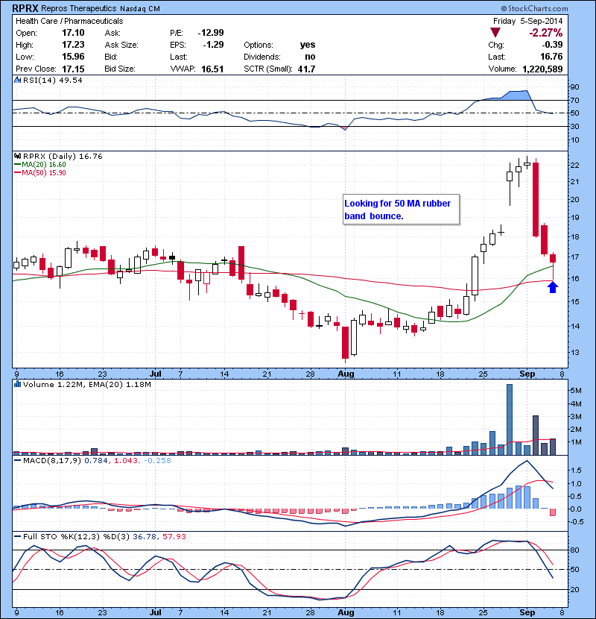Click the Sep label on stochastic axis
This screenshot has height=619, width=596.
coord(527,612)
